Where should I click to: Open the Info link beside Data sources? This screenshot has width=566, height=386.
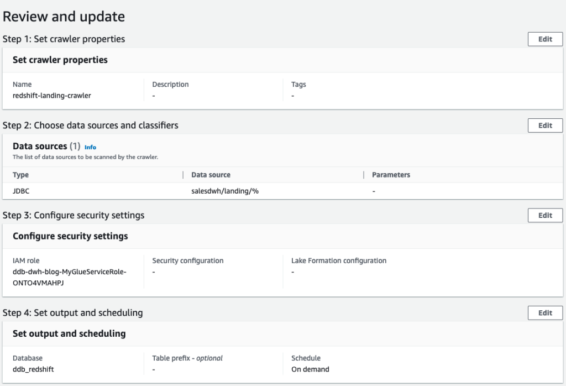coord(90,147)
